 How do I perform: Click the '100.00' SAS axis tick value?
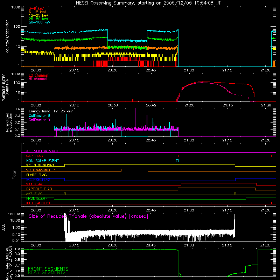click(14, 214)
